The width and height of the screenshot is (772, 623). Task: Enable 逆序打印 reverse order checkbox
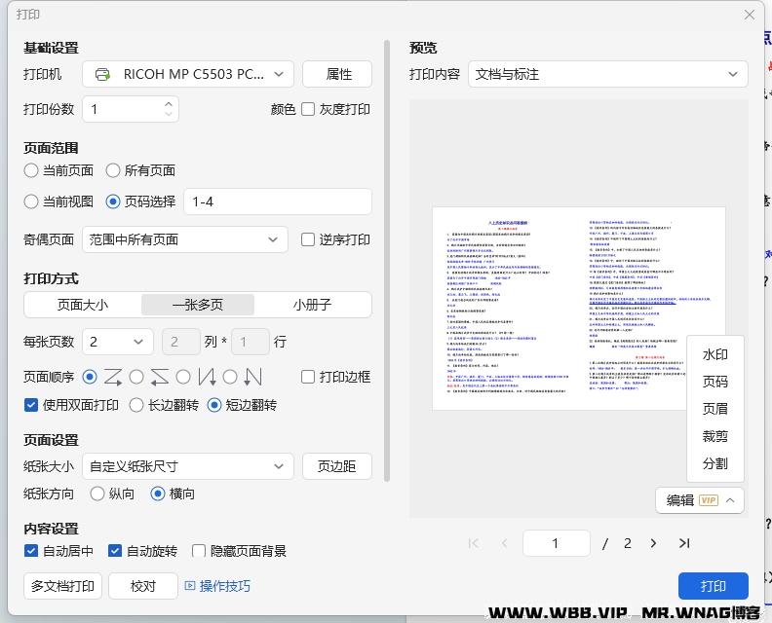[x=308, y=240]
